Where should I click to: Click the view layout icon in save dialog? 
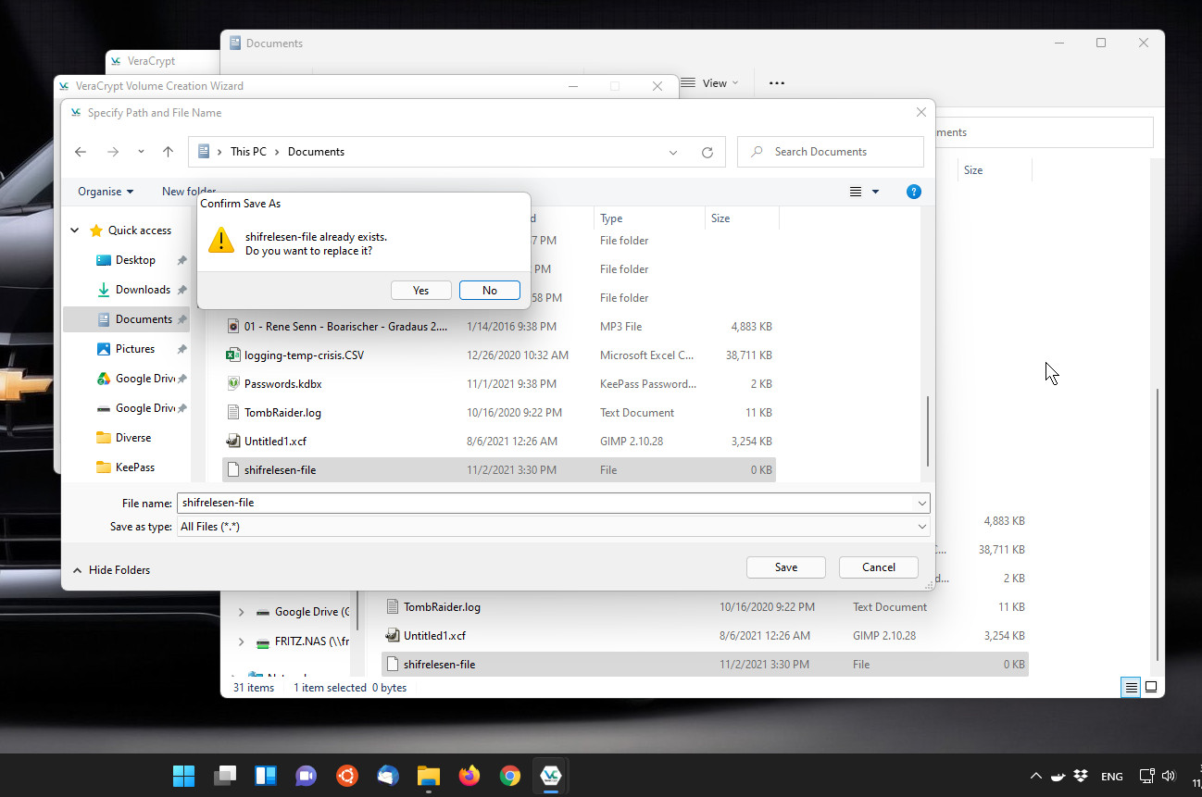click(856, 192)
